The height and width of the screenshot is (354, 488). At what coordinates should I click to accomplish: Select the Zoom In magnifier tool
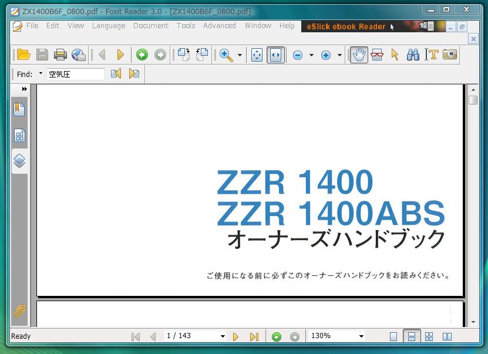tap(226, 55)
